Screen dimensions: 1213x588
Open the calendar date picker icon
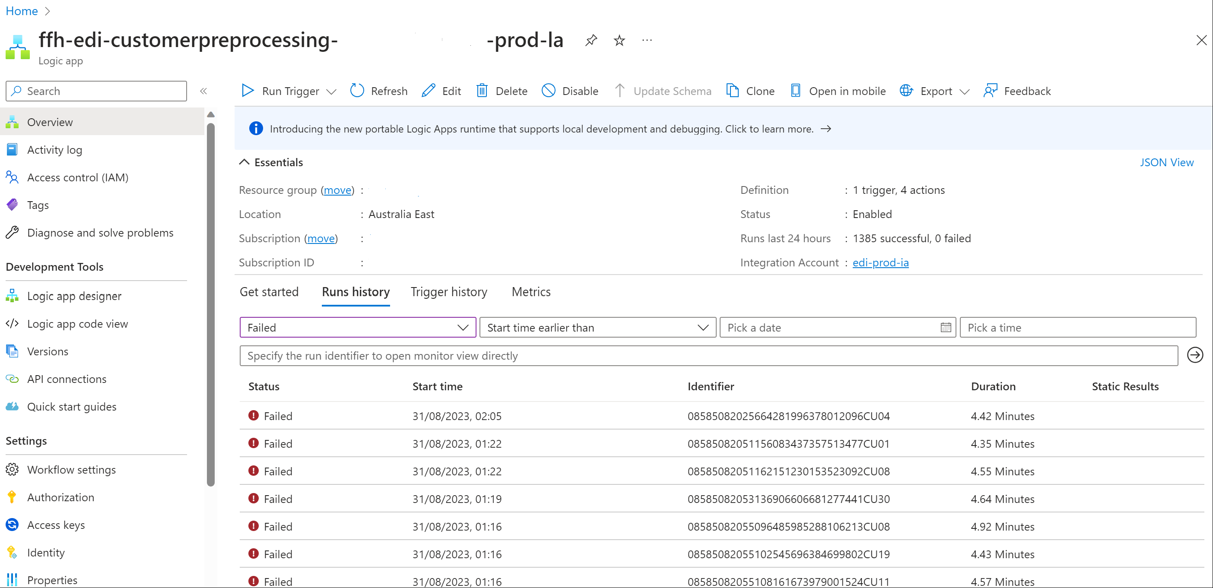[x=946, y=328]
